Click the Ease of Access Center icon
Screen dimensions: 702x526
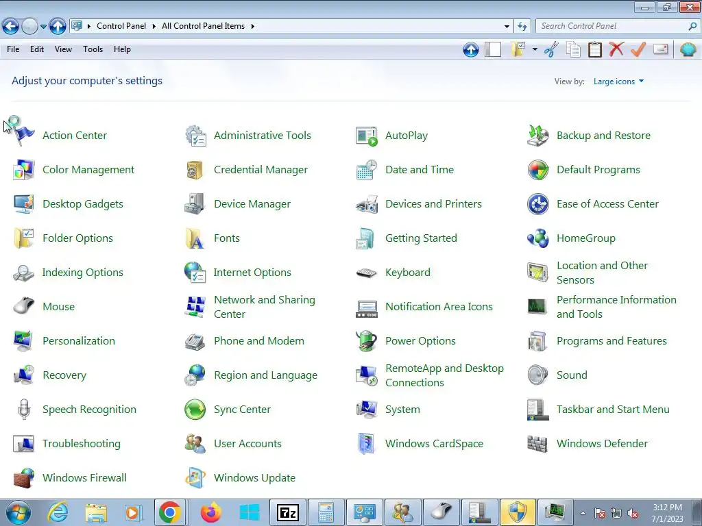click(x=537, y=204)
